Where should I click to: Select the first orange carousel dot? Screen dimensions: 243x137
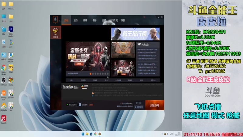91,74
